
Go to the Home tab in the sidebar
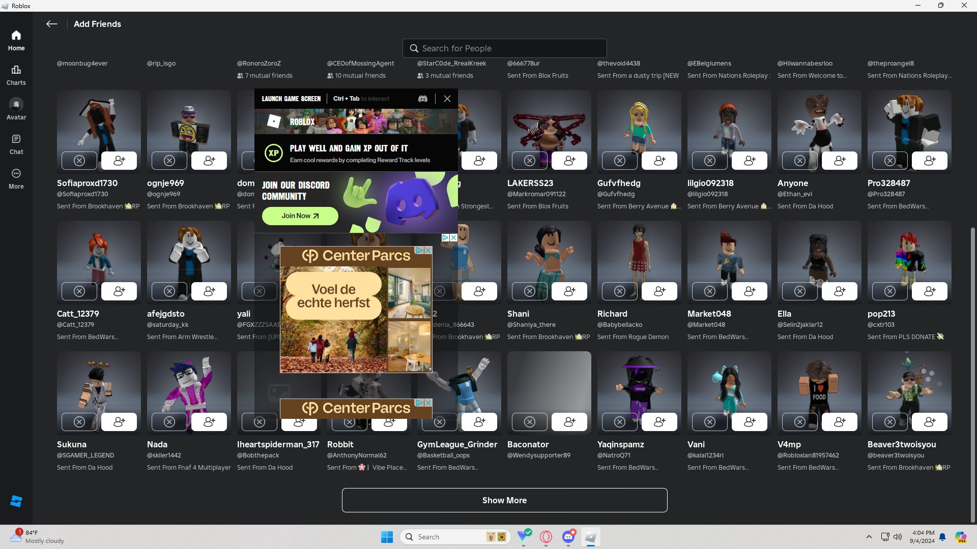pyautogui.click(x=16, y=40)
